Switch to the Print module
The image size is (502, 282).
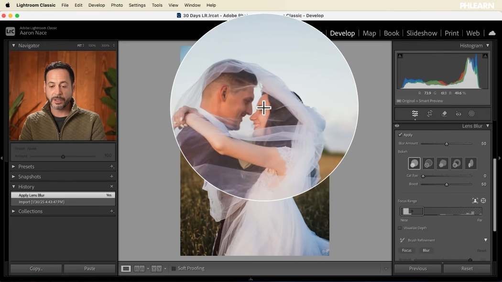(x=452, y=33)
